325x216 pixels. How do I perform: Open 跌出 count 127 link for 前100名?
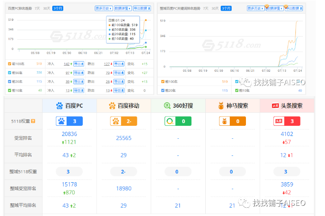[x=107, y=64]
